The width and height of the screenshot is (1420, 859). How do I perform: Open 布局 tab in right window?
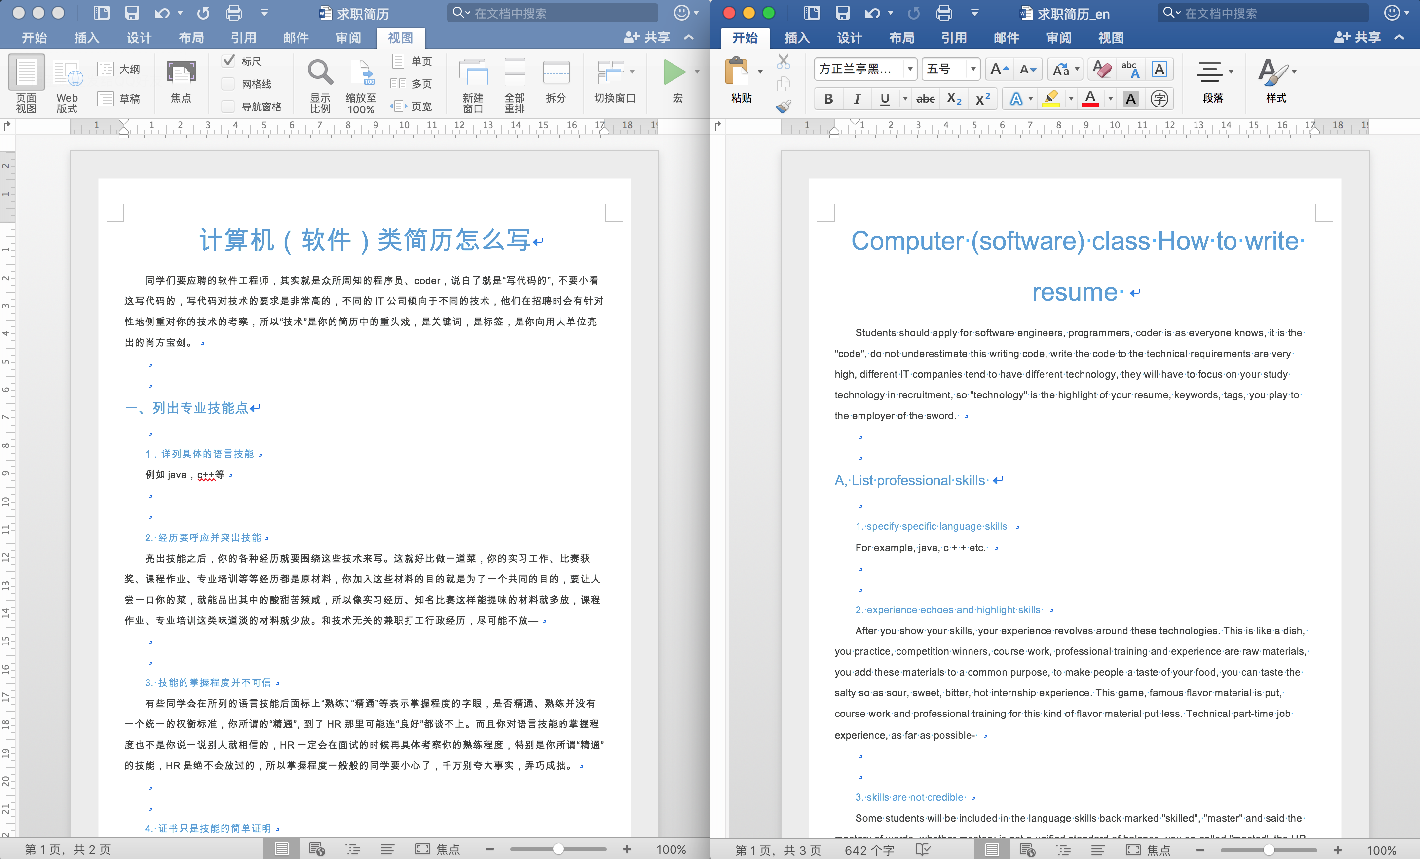click(901, 38)
